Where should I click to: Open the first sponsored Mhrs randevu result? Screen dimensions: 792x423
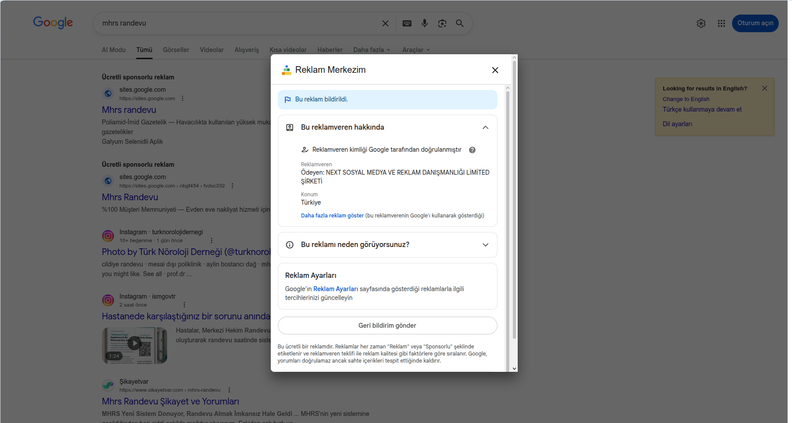[129, 110]
